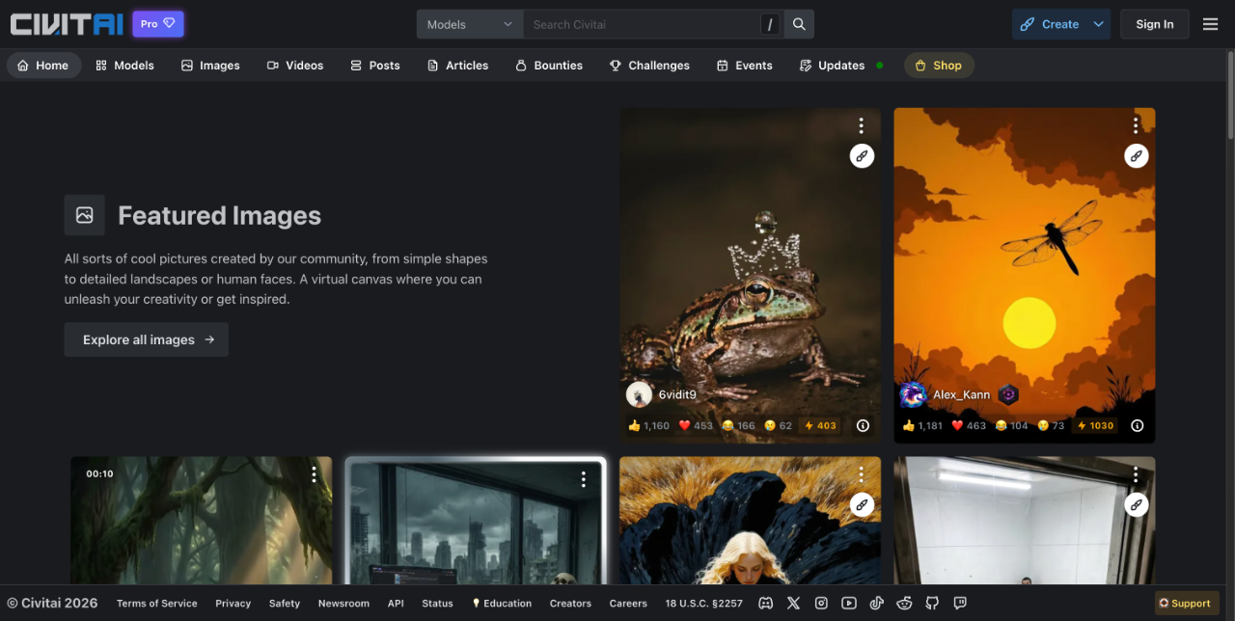
Task: Open the hamburger menu icon
Action: pyautogui.click(x=1210, y=23)
